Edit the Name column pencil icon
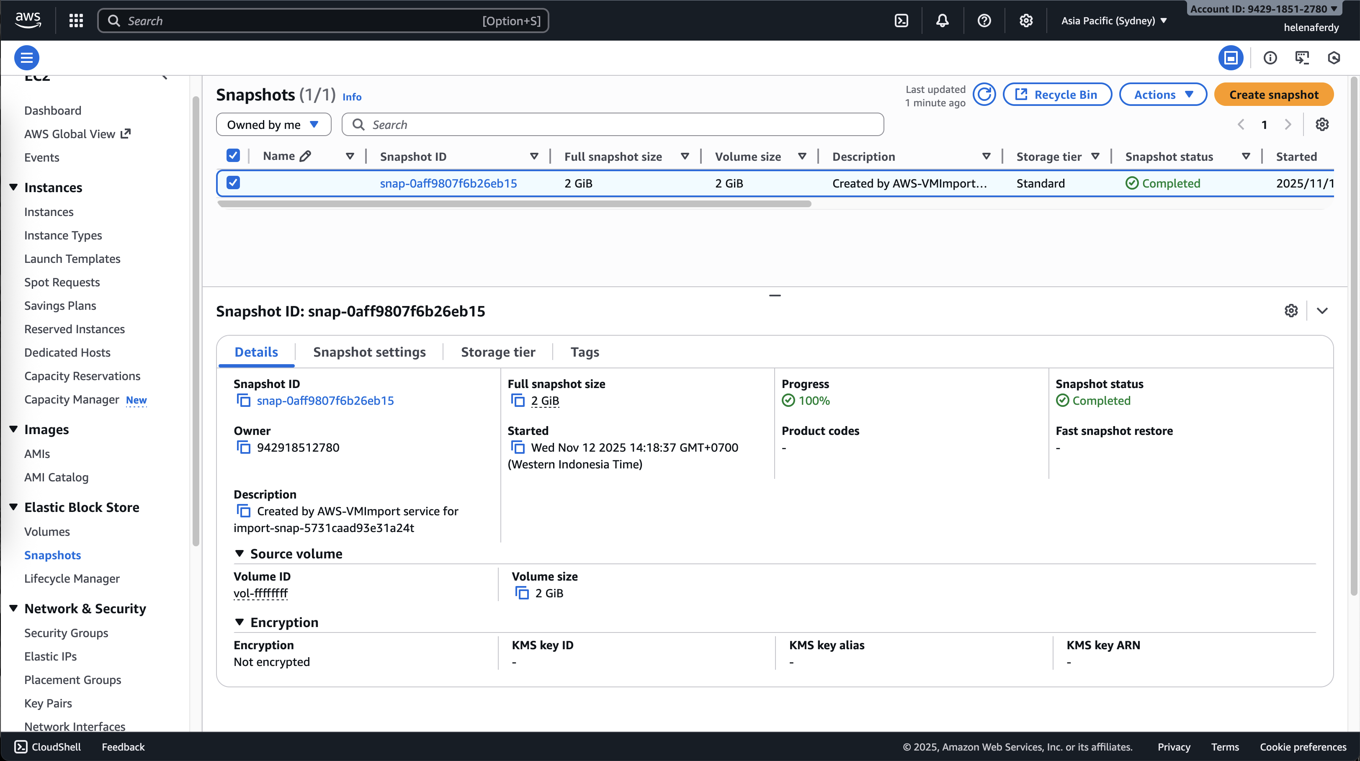 (x=305, y=156)
